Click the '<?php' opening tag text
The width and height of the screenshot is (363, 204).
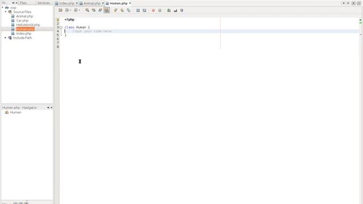69,20
